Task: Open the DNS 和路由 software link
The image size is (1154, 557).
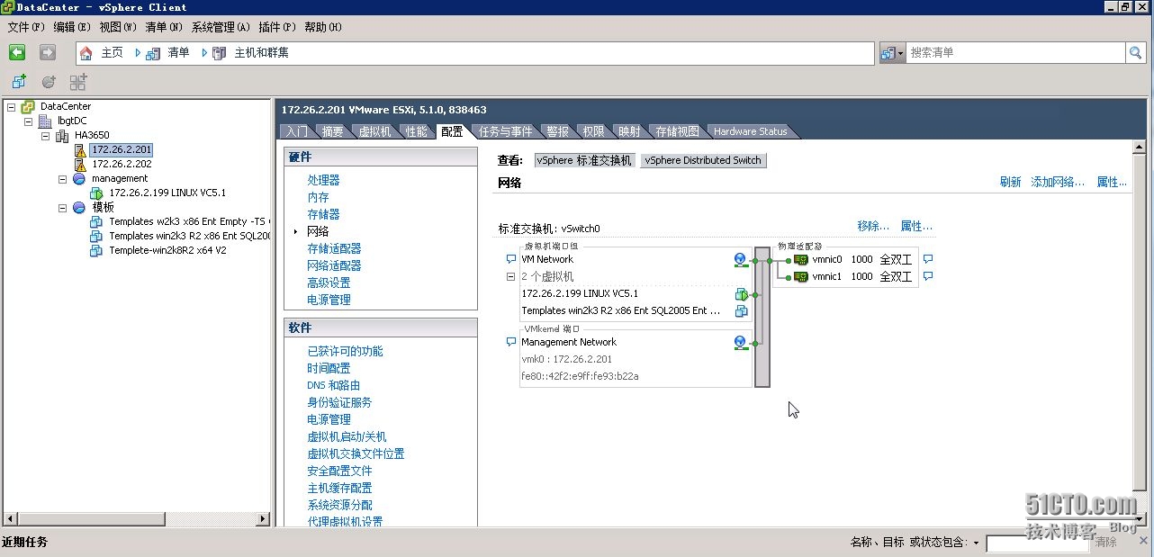Action: (x=333, y=385)
